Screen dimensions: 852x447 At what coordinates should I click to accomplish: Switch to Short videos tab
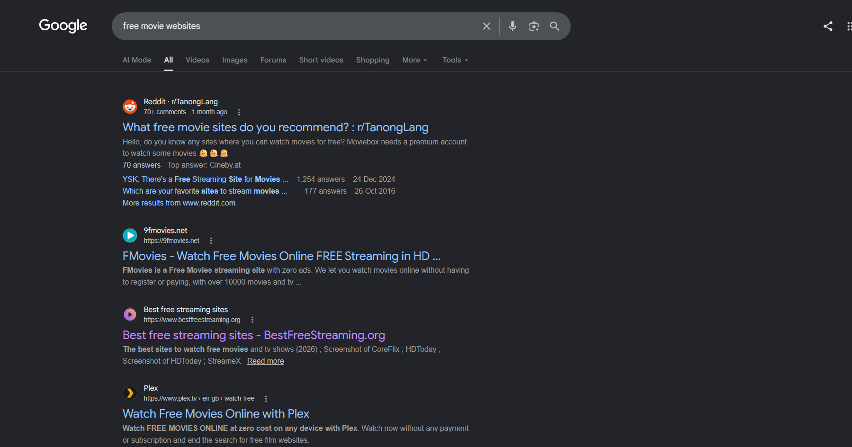321,60
